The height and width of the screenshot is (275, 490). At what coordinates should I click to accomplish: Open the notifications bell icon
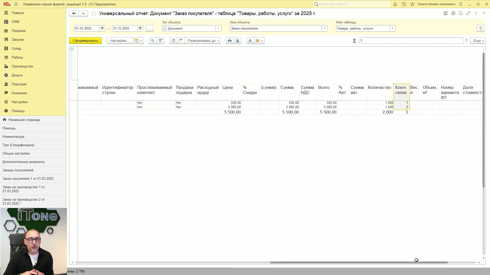coord(395,4)
